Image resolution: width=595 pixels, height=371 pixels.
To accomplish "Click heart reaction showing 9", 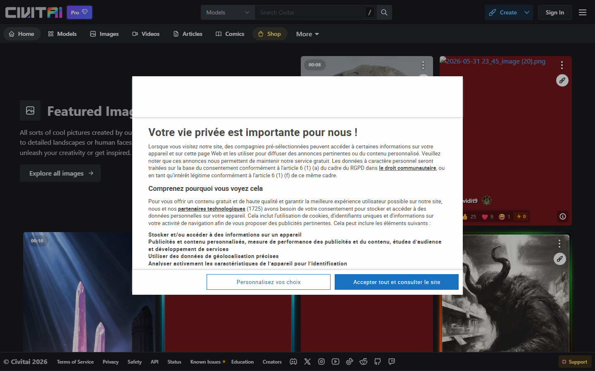I will 488,216.
